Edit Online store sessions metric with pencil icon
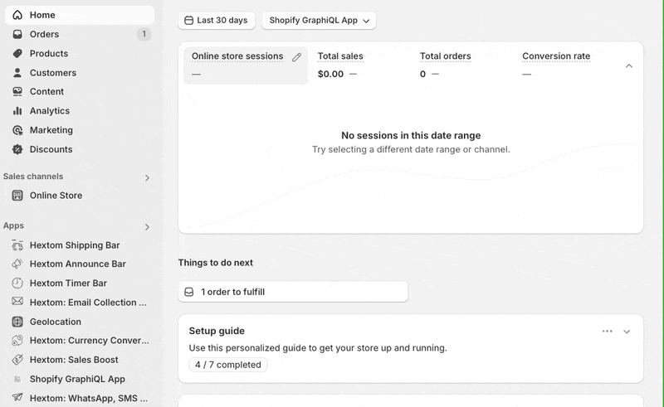This screenshot has height=407, width=664. (x=296, y=57)
